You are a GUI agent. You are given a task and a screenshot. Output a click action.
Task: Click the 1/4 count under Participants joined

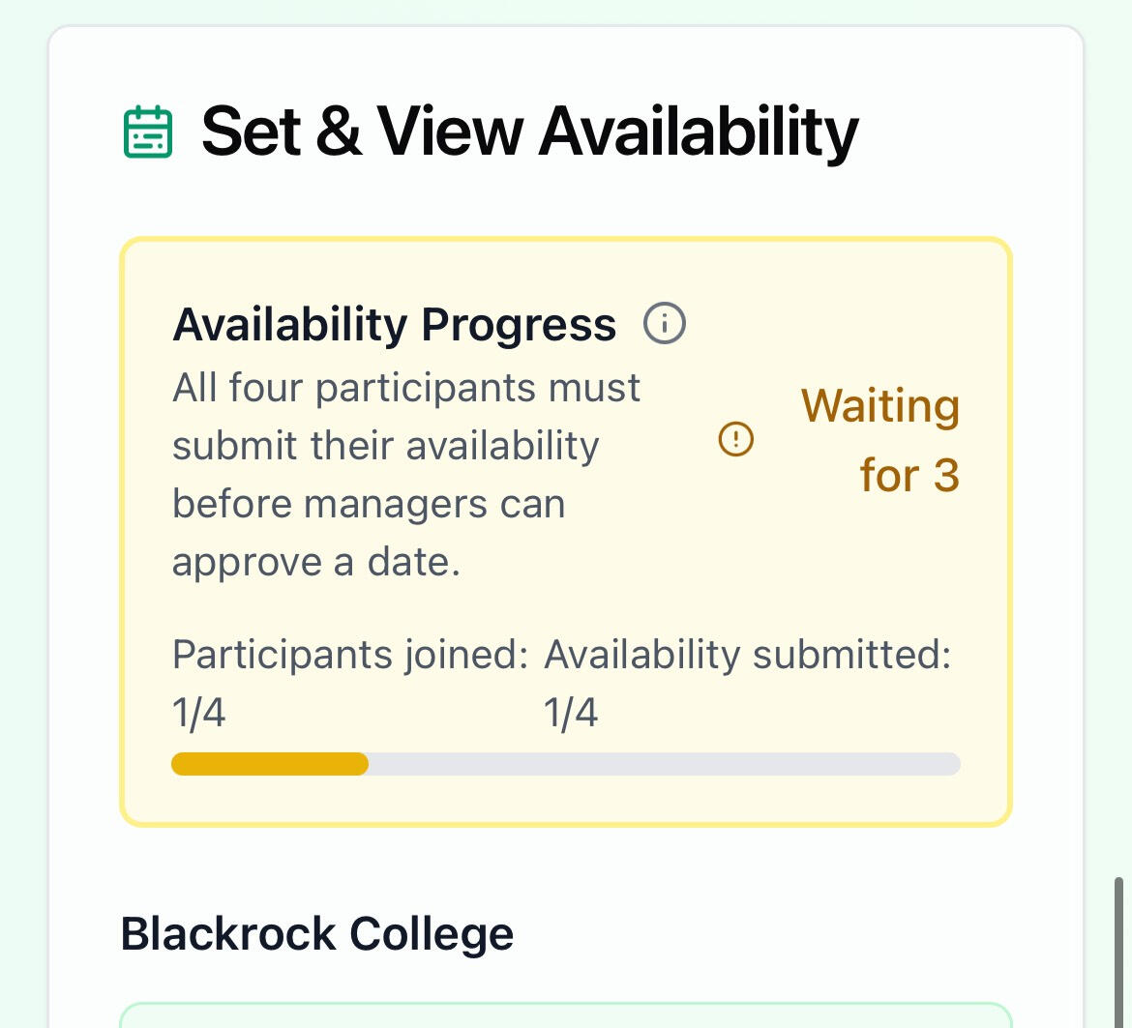[x=199, y=713]
